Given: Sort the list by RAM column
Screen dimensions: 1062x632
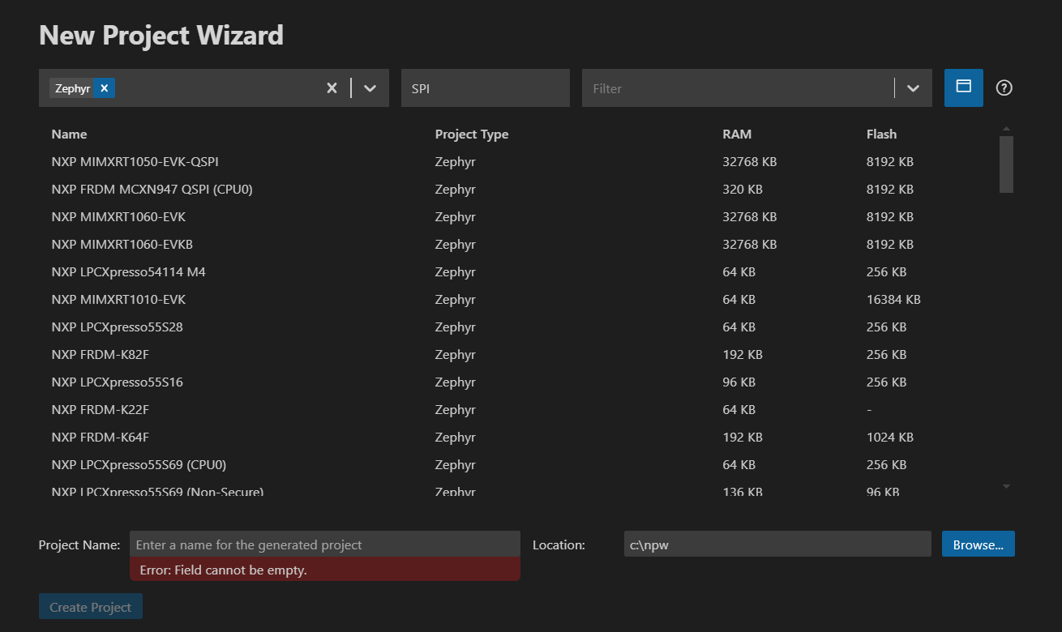Looking at the screenshot, I should (736, 134).
